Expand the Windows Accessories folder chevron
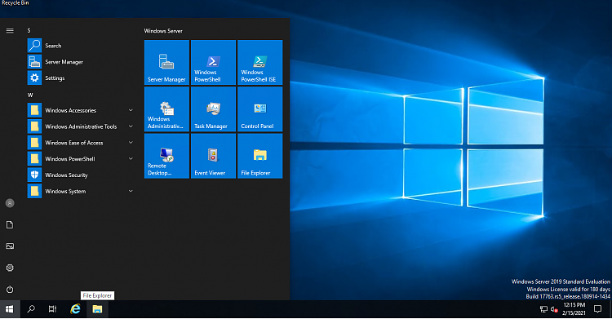Screen dimensions: 612x319 (x=131, y=110)
